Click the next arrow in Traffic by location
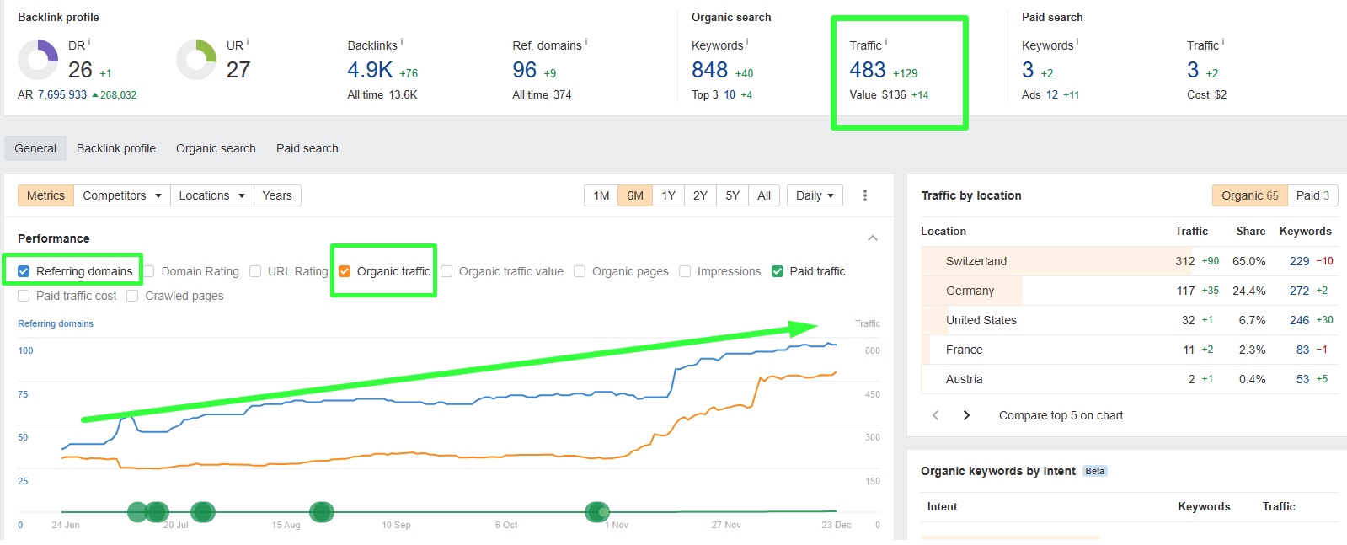 pos(966,415)
